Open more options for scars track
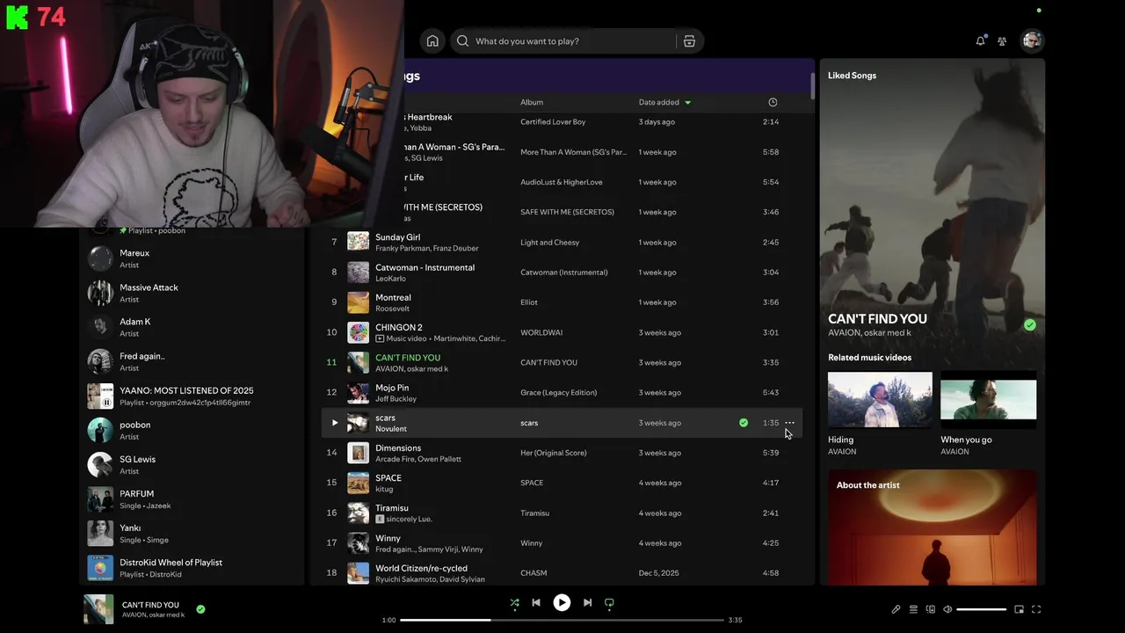Image resolution: width=1125 pixels, height=633 pixels. coord(789,423)
